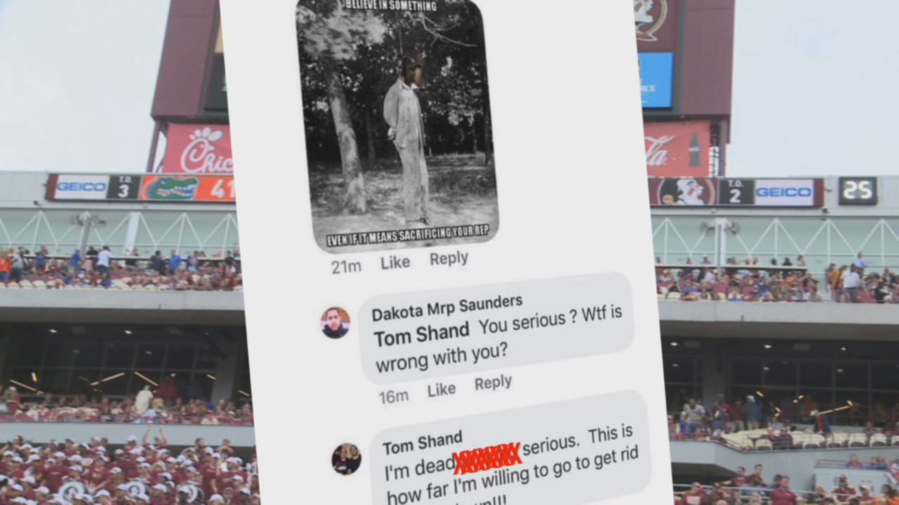Open Tom Shand's profile picture
Viewport: 899px width, 505px height.
point(346,459)
